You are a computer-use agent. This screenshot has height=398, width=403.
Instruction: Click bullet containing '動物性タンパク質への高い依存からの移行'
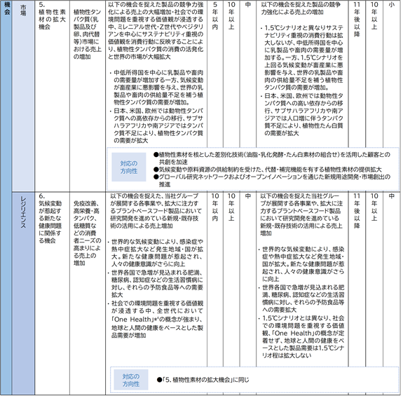pyautogui.click(x=302, y=114)
